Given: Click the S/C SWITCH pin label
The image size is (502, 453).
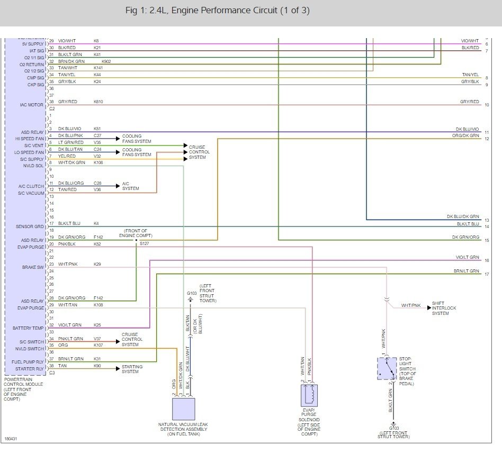Looking at the screenshot, I should pyautogui.click(x=32, y=342).
